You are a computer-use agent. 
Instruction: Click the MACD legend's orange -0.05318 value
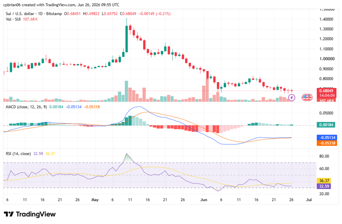click(92, 107)
